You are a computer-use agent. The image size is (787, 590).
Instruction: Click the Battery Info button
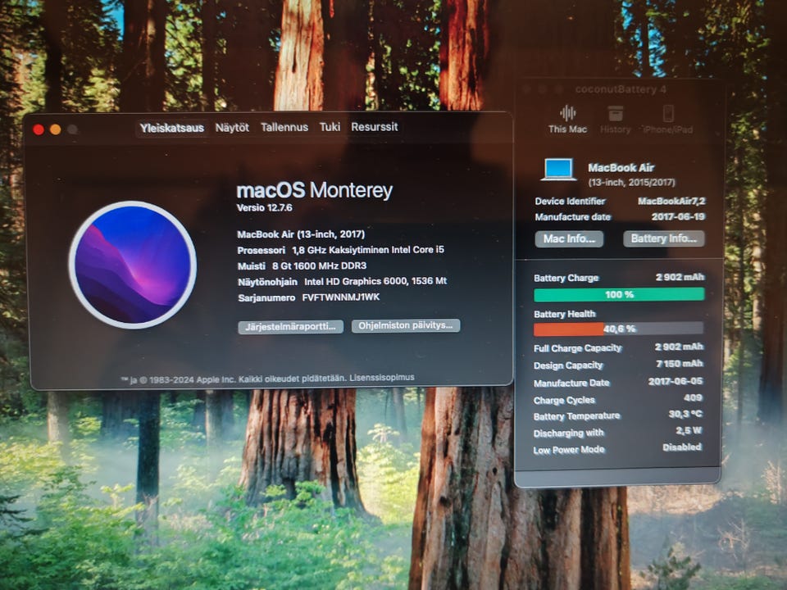tap(663, 238)
